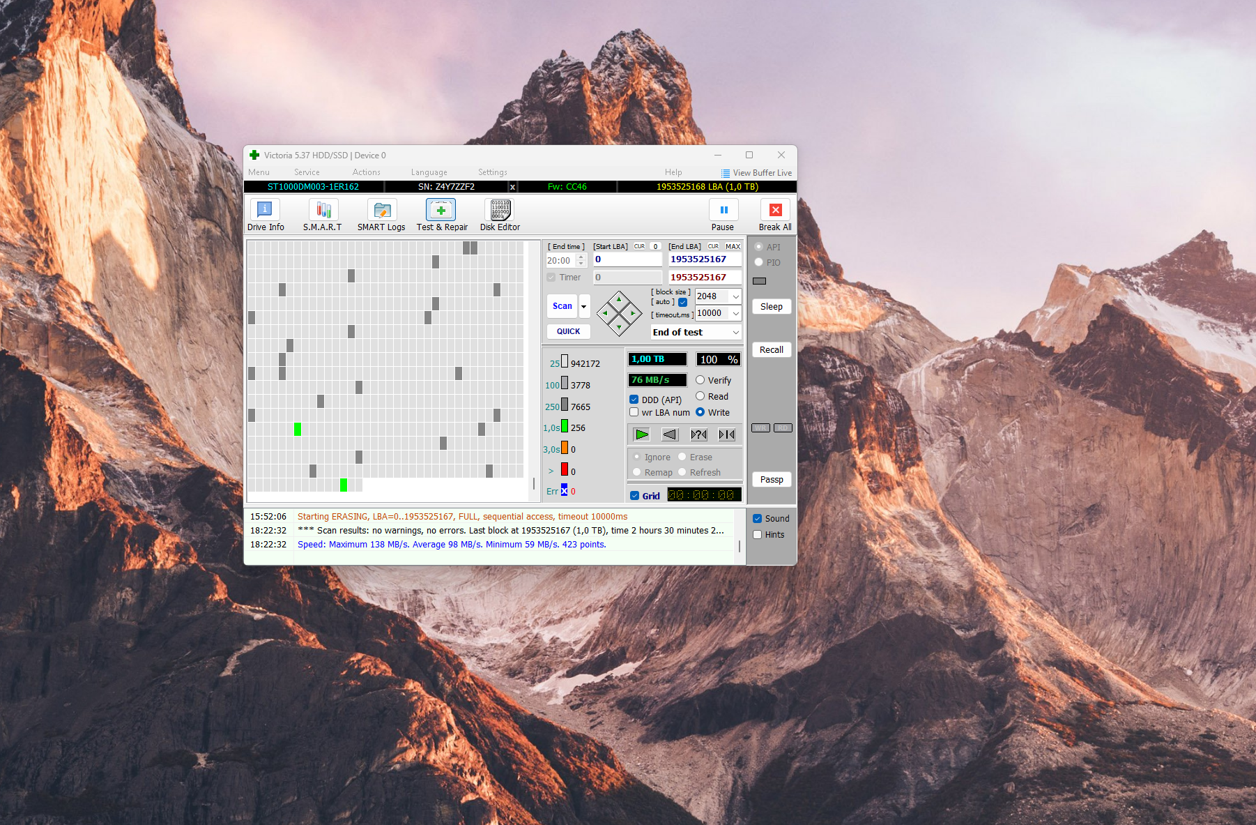Screen dimensions: 1256x825
Task: Open the Scan button dropdown arrow
Action: pos(584,306)
